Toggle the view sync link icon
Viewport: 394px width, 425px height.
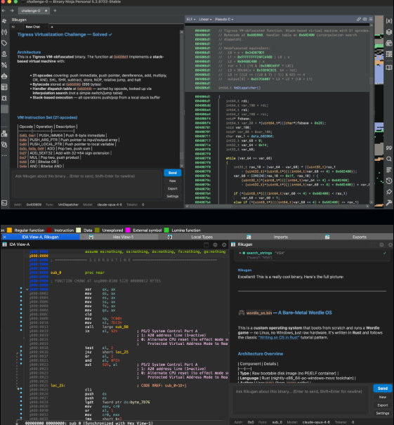point(358,19)
